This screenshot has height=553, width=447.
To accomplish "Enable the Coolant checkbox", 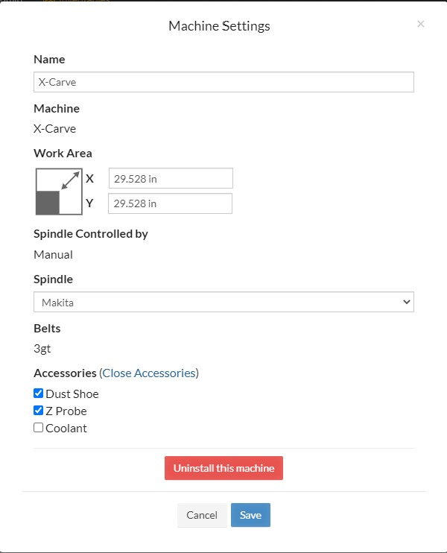I will pyautogui.click(x=39, y=428).
